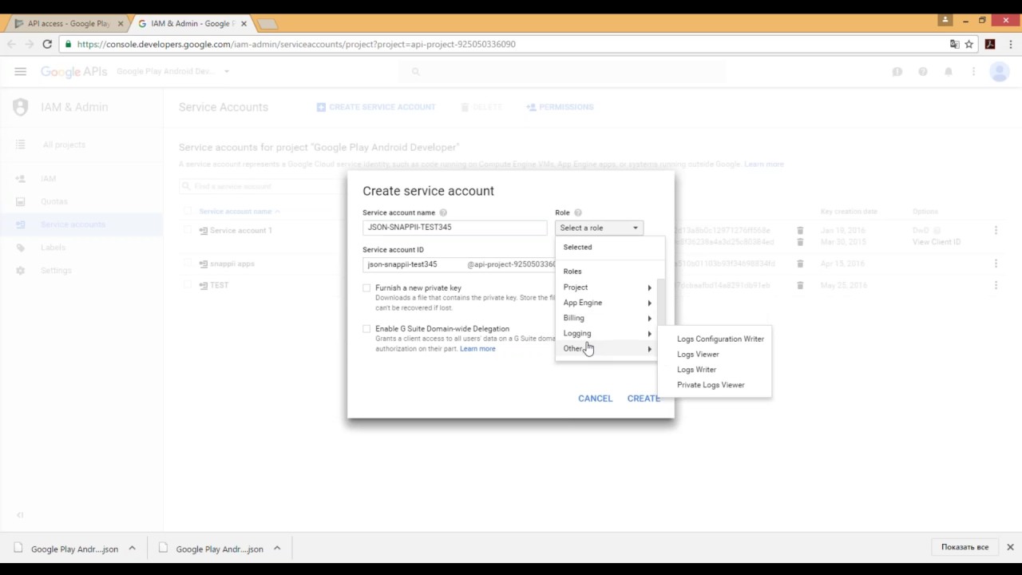Tick the checkbox for snappii apps row
1022x575 pixels.
188,264
